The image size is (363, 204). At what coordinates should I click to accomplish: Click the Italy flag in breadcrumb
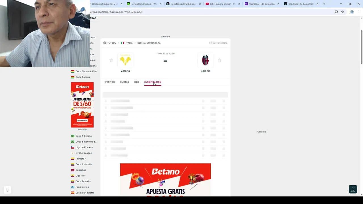tap(123, 43)
